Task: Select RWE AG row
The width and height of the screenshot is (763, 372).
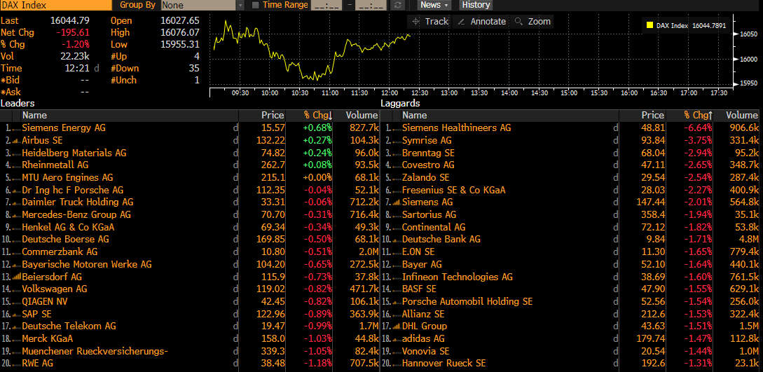Action: coord(190,364)
